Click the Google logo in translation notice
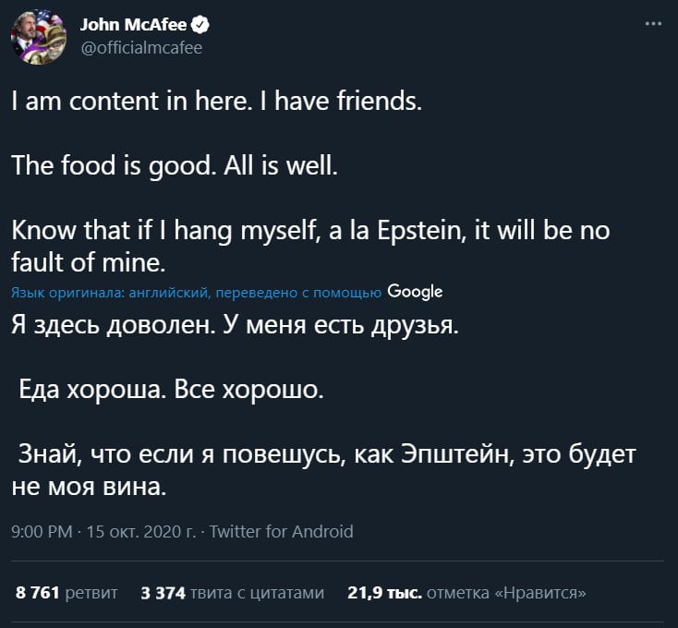The image size is (678, 628). pos(416,292)
